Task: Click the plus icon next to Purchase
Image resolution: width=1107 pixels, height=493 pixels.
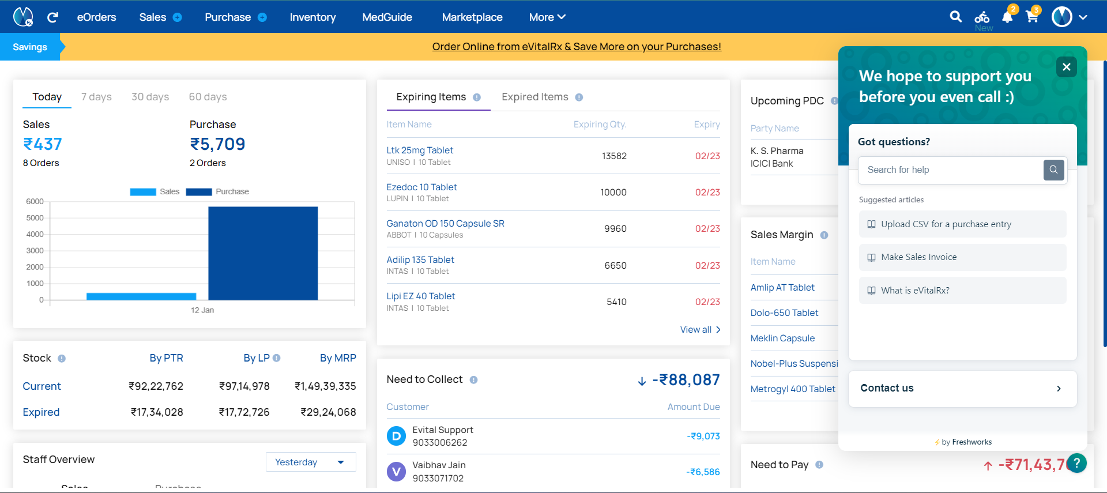Action: click(262, 17)
